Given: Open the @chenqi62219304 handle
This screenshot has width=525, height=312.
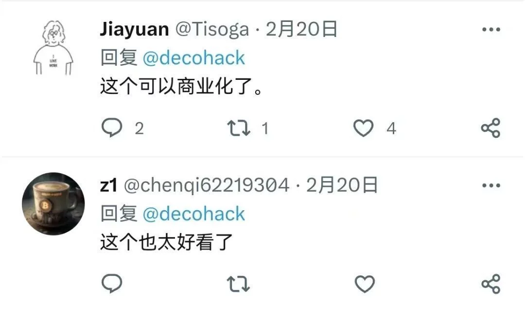Looking at the screenshot, I should tap(207, 185).
